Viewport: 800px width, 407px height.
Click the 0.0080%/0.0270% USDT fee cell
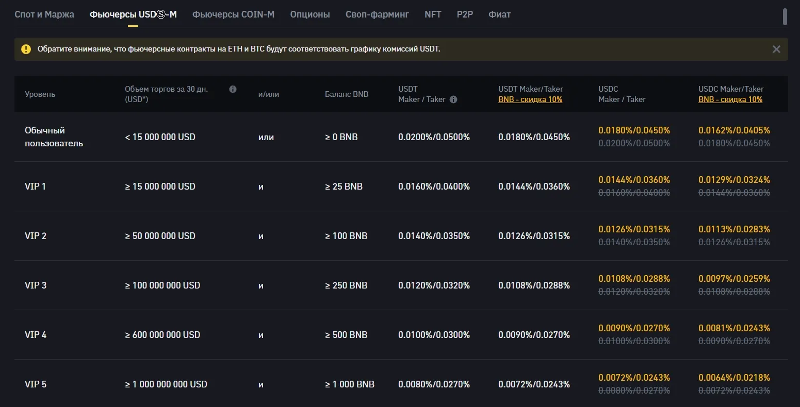click(434, 384)
